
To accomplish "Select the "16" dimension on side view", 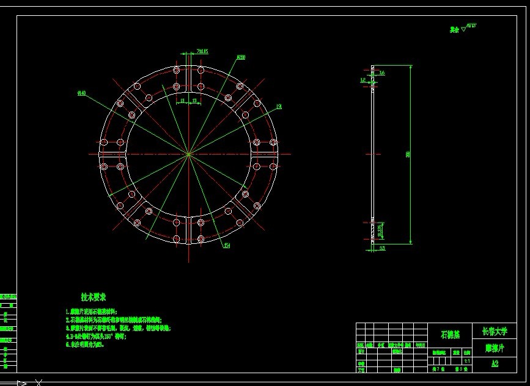I will point(382,73).
